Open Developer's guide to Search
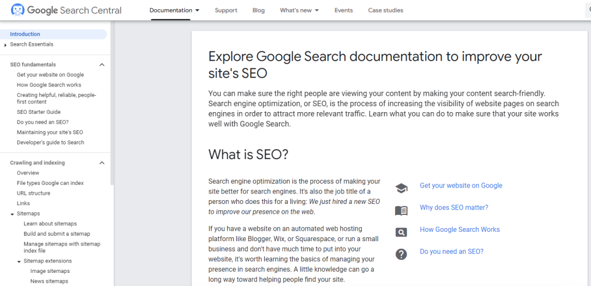 click(50, 142)
